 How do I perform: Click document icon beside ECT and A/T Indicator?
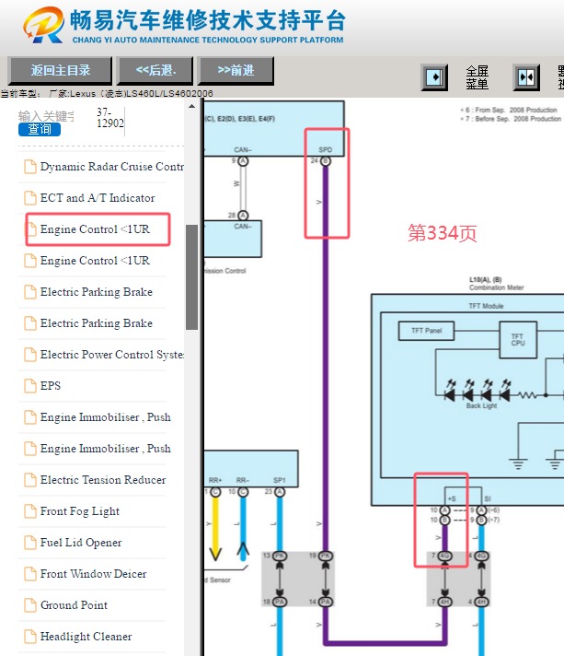pos(30,198)
